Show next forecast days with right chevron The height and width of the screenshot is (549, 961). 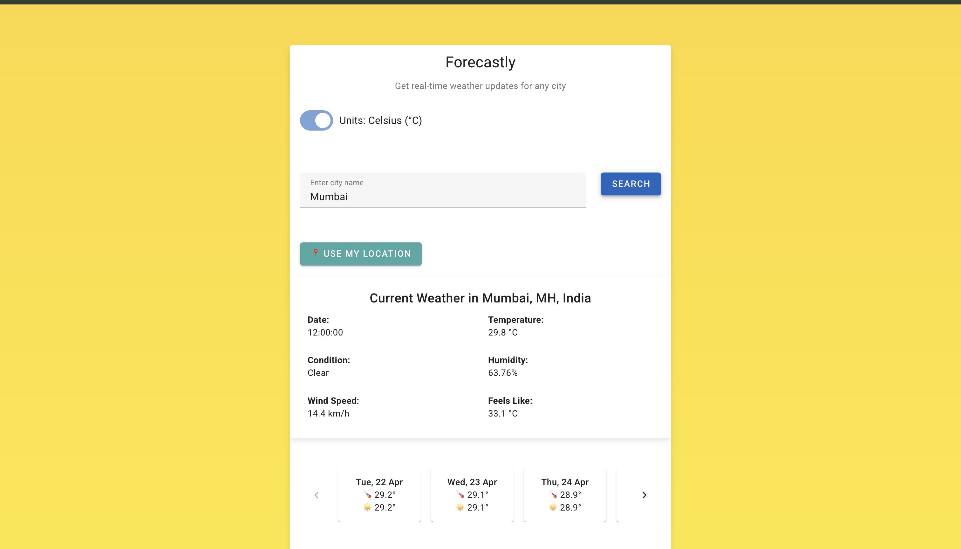[644, 495]
